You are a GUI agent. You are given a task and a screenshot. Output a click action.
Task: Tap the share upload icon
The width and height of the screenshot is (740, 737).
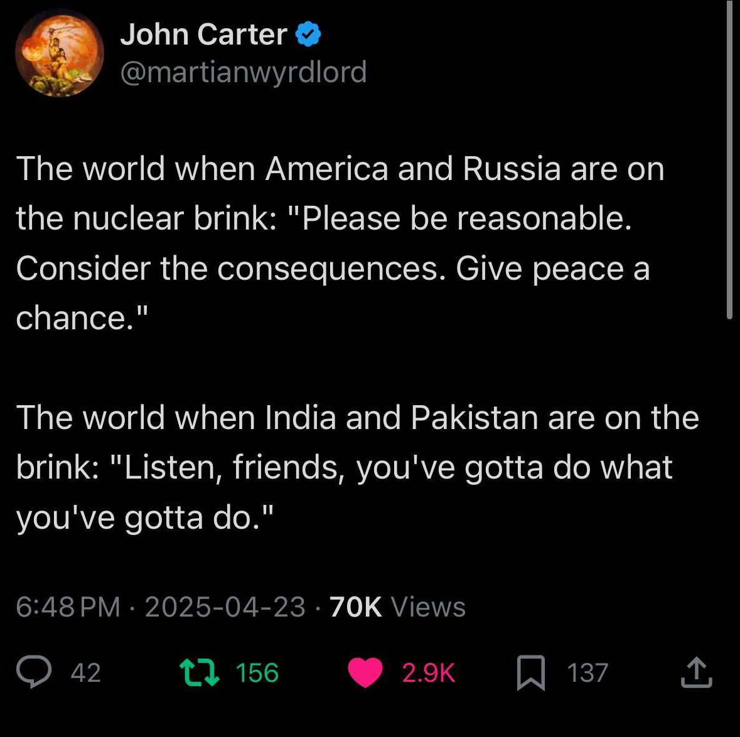coord(696,672)
